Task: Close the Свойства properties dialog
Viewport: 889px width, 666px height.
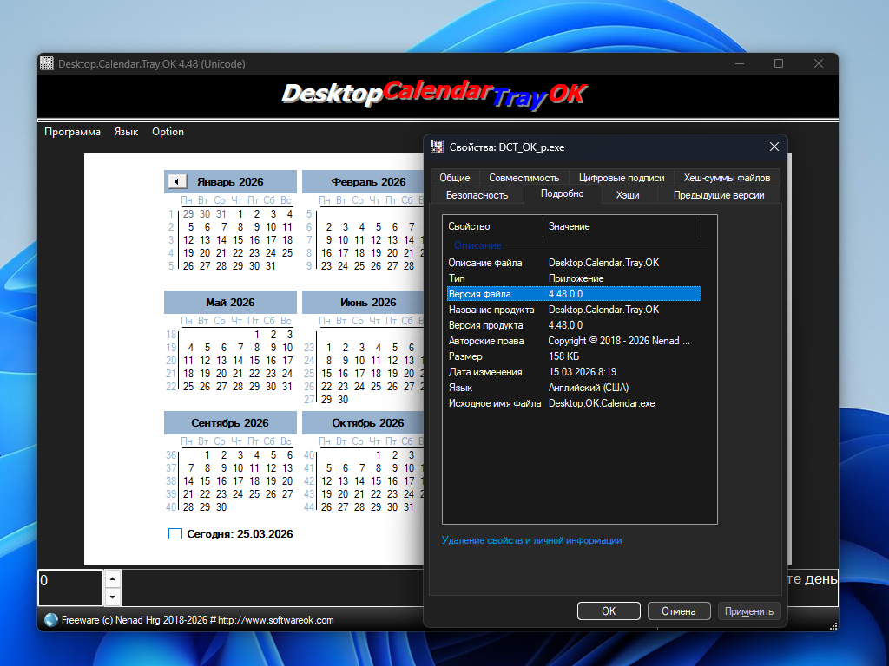Action: coord(774,147)
